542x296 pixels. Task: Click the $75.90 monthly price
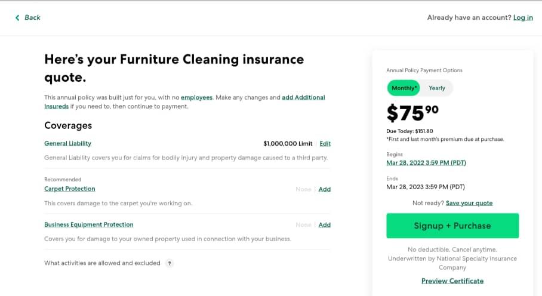pos(411,113)
